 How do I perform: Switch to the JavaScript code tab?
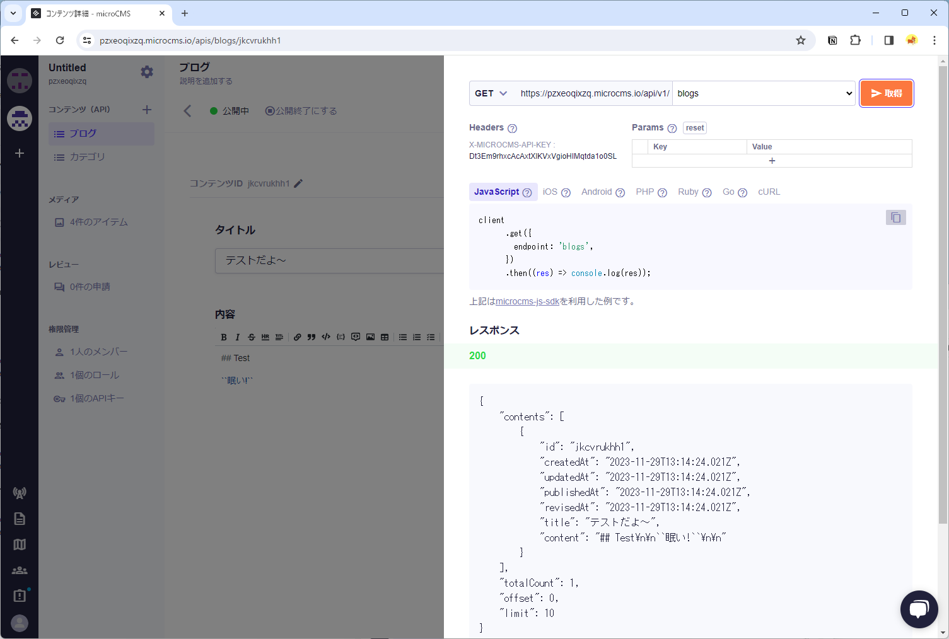click(x=503, y=192)
